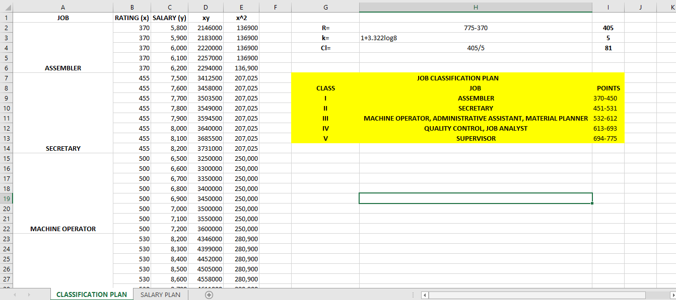Select the SUPERVISOR class V row cell
Viewport: 676px width, 300px height.
click(476, 138)
